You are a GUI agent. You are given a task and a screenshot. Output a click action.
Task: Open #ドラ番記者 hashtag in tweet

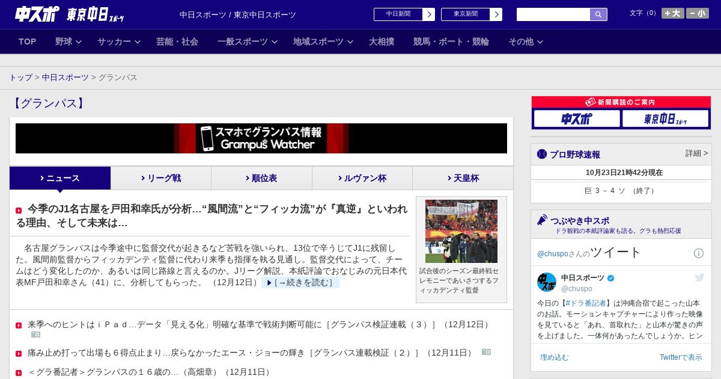(586, 303)
